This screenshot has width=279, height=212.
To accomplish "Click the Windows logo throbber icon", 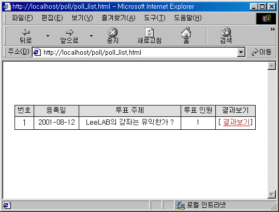I will [x=266, y=18].
